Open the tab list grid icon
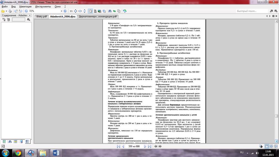 273,16
